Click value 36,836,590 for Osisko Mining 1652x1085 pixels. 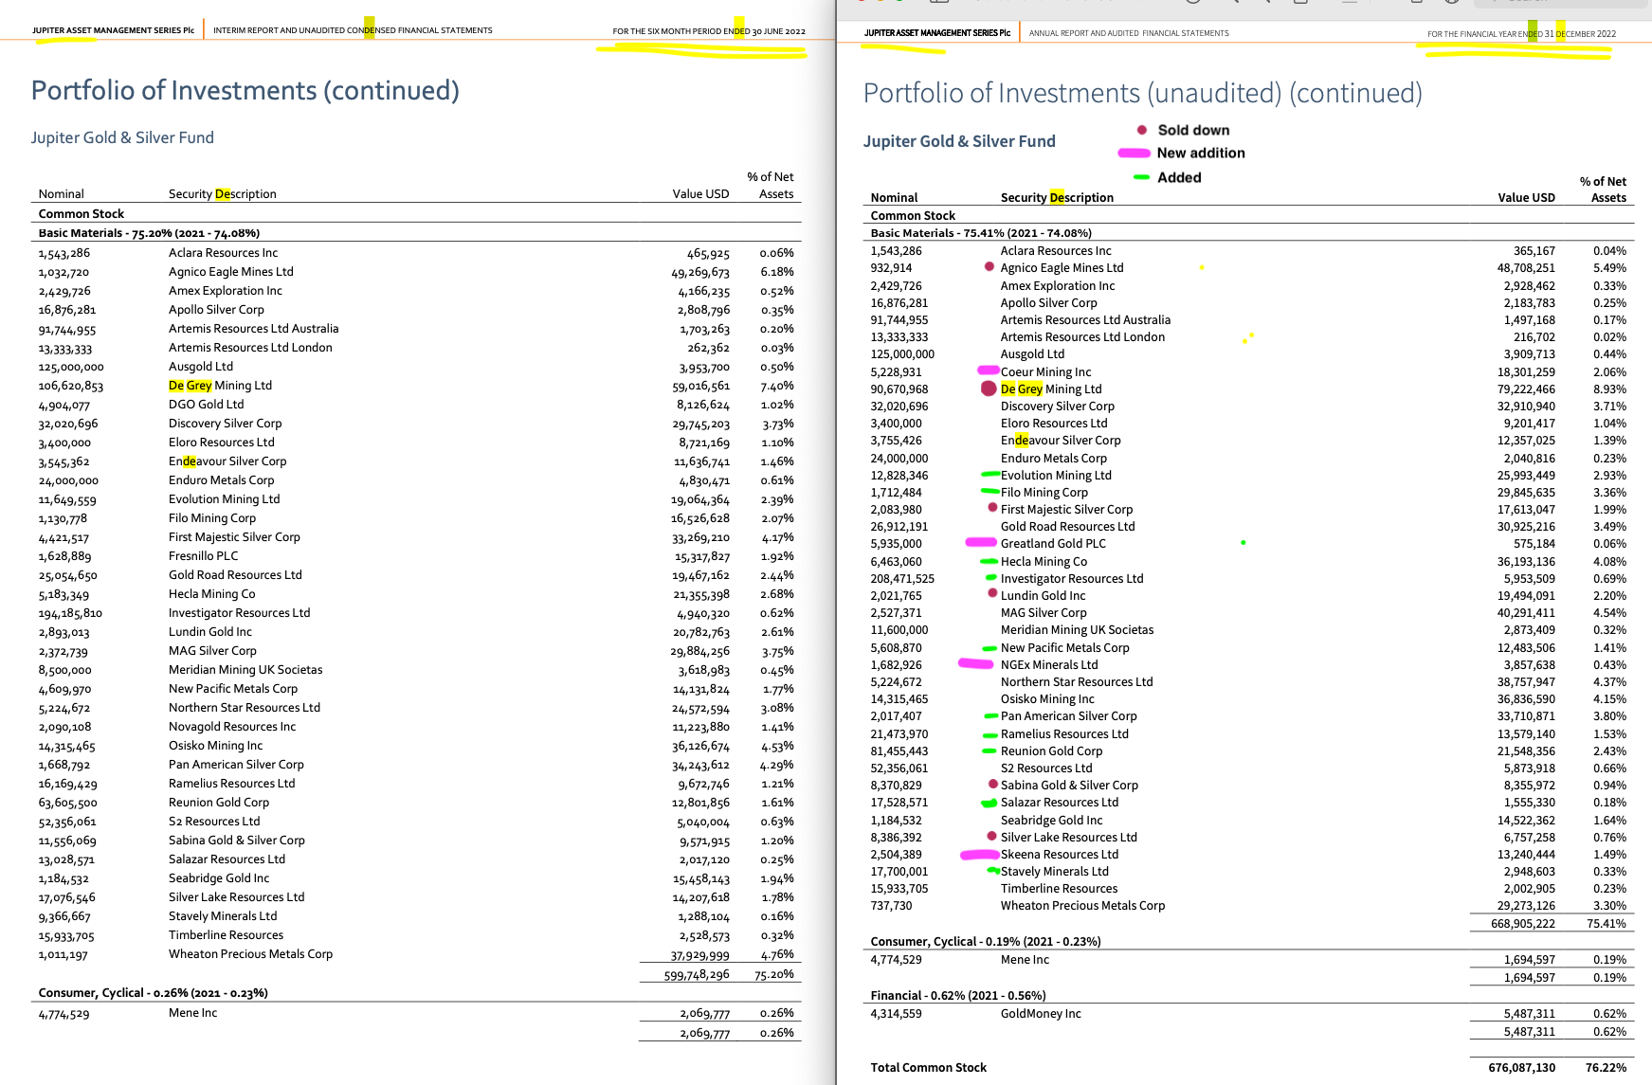pos(1526,699)
